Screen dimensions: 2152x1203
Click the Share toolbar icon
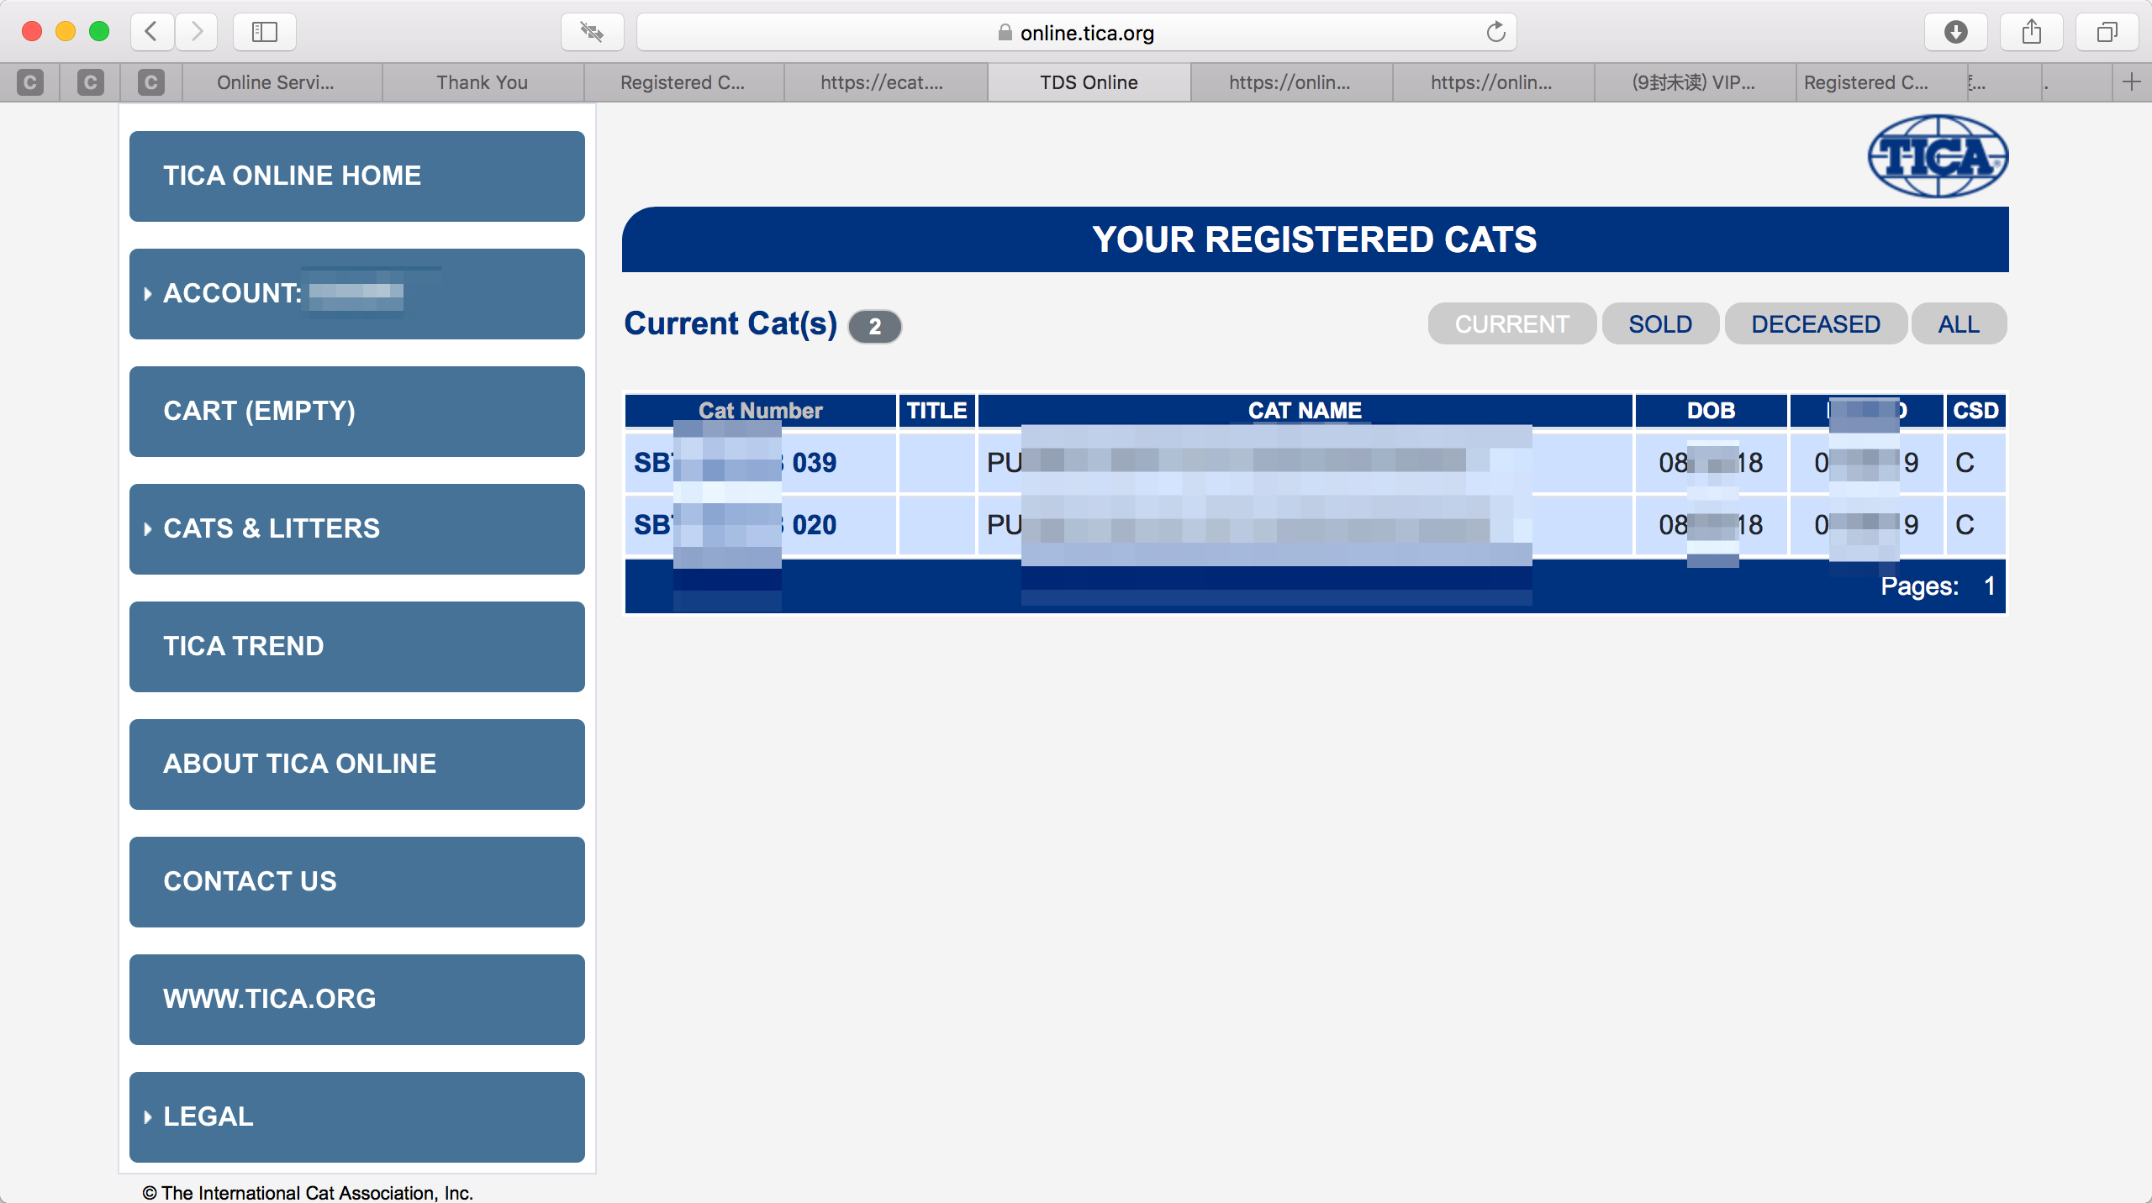click(x=2031, y=32)
